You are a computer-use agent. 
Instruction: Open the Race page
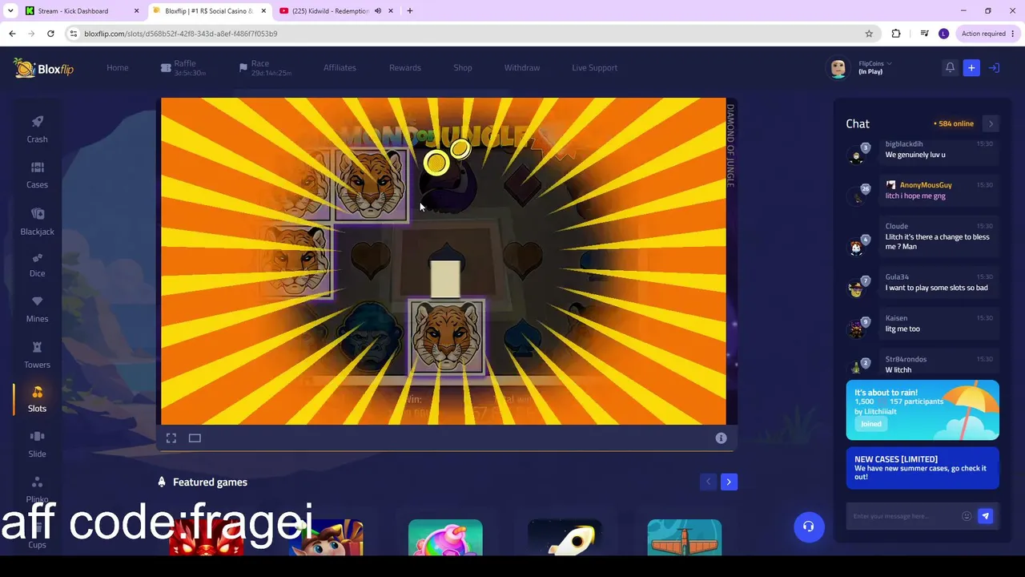[265, 68]
